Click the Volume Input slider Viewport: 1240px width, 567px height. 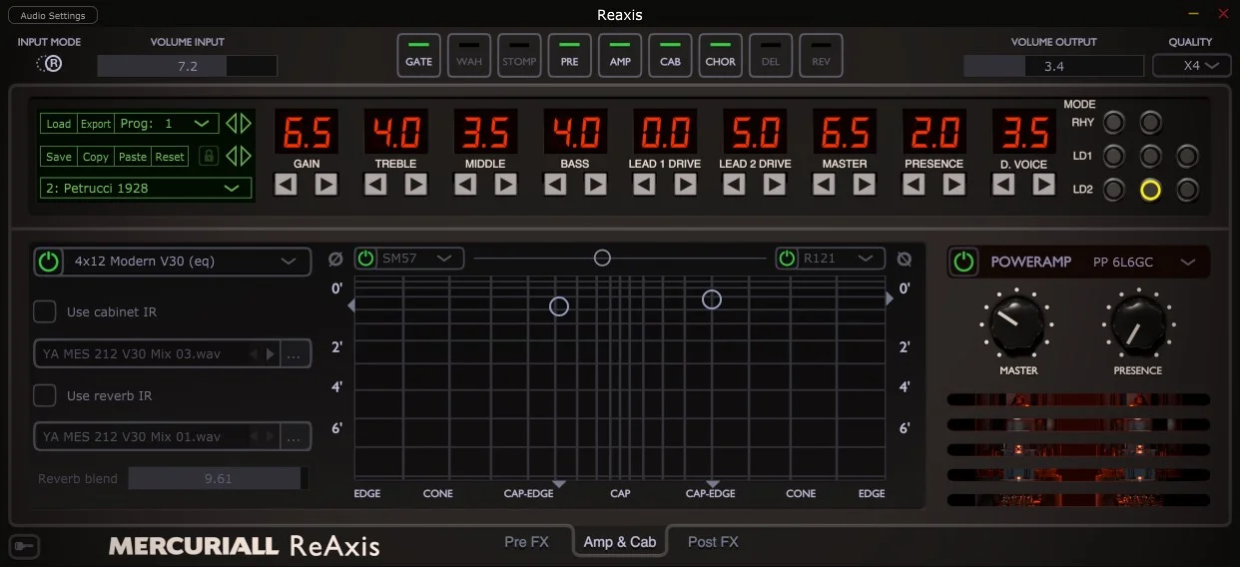pos(187,66)
